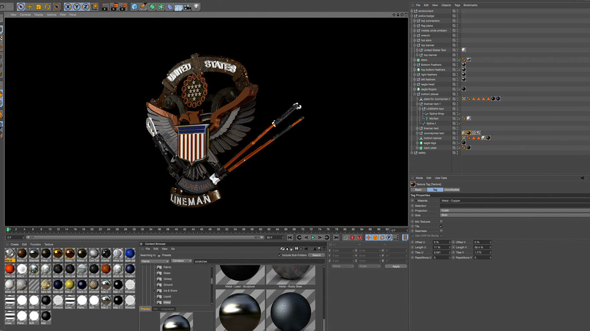Expand the safety object
590x331 pixels.
(412, 153)
